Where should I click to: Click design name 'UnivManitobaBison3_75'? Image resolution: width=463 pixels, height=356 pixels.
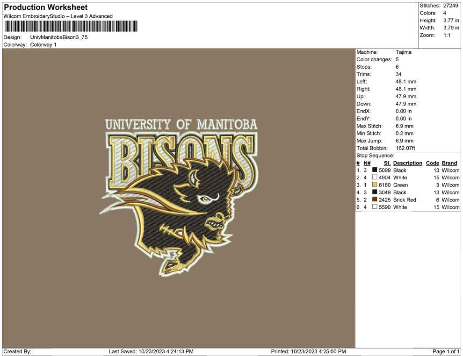59,37
